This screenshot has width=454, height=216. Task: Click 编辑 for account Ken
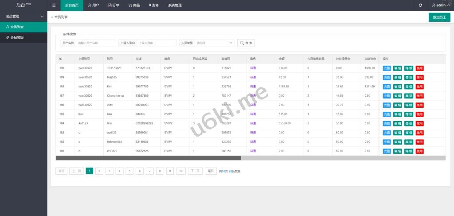pyautogui.click(x=397, y=86)
